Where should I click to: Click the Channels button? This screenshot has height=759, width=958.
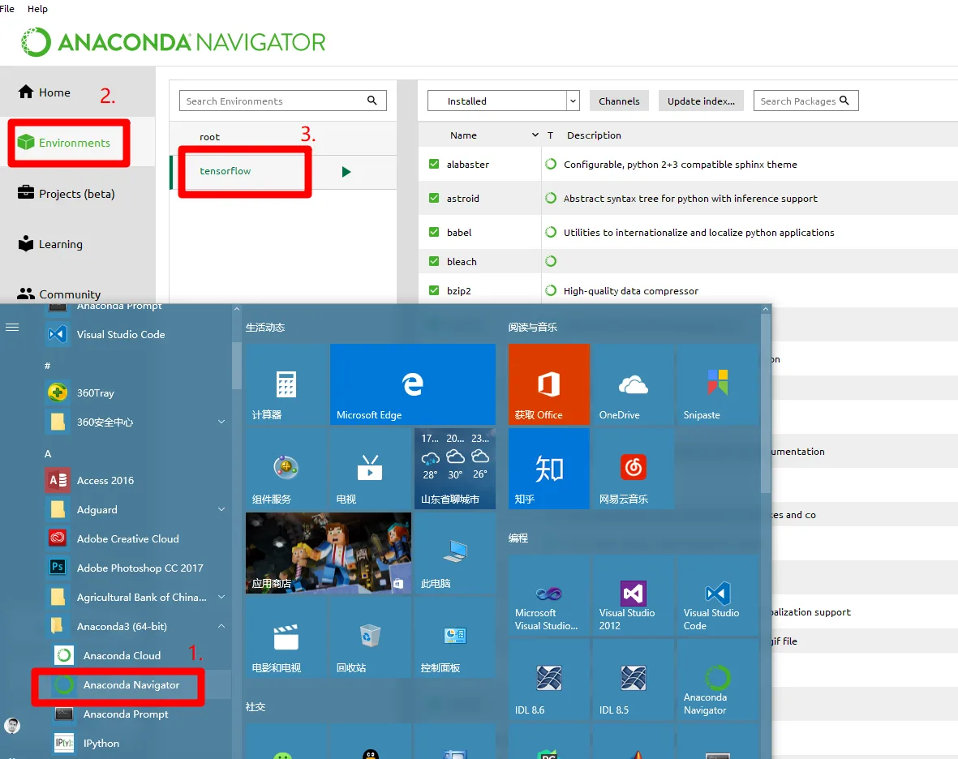pyautogui.click(x=619, y=101)
